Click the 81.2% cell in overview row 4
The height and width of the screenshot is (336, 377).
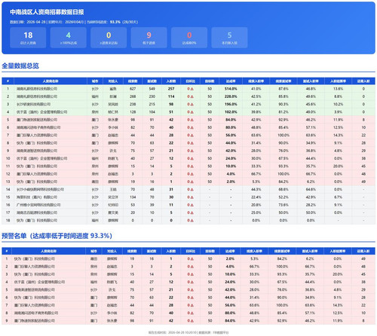pos(284,112)
